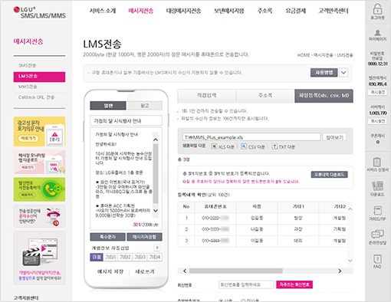Open the 메시징 모니터링 앱 다운로드 banner

[39, 162]
